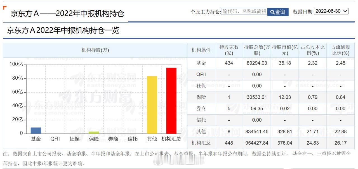Click the 59.35 brokerage shares cell
The width and height of the screenshot is (358, 169).
(257, 109)
